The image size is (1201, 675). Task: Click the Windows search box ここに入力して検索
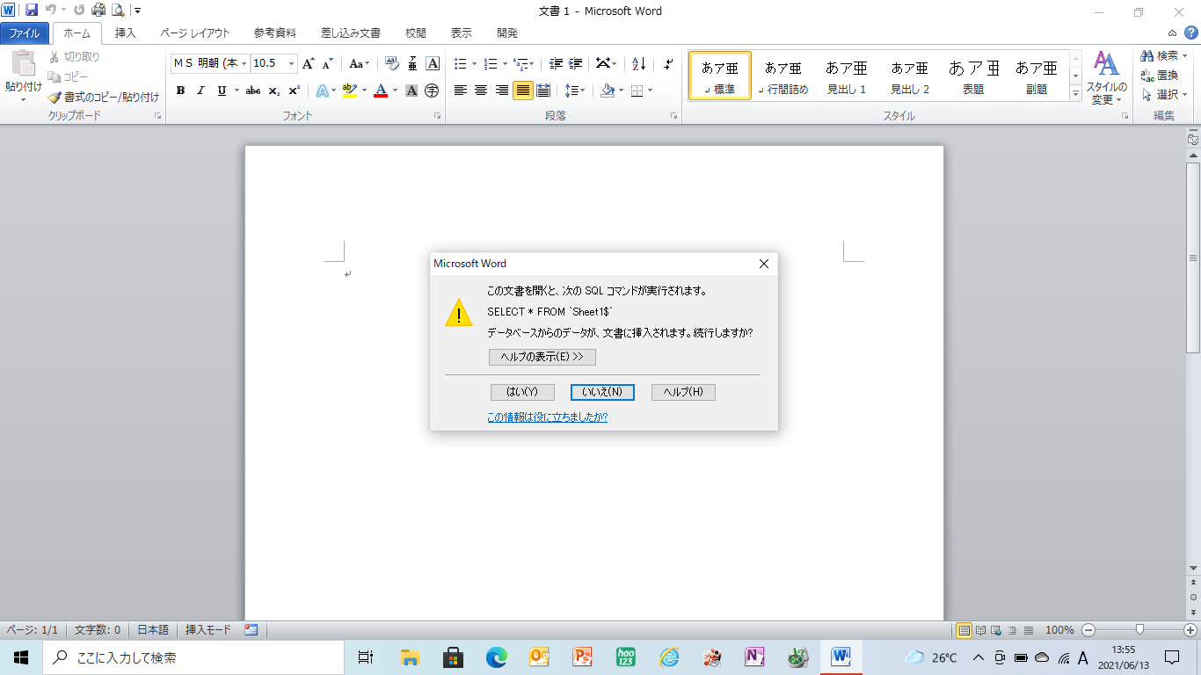point(194,657)
